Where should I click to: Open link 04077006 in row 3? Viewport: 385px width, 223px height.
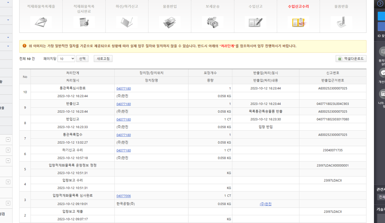tap(124, 196)
